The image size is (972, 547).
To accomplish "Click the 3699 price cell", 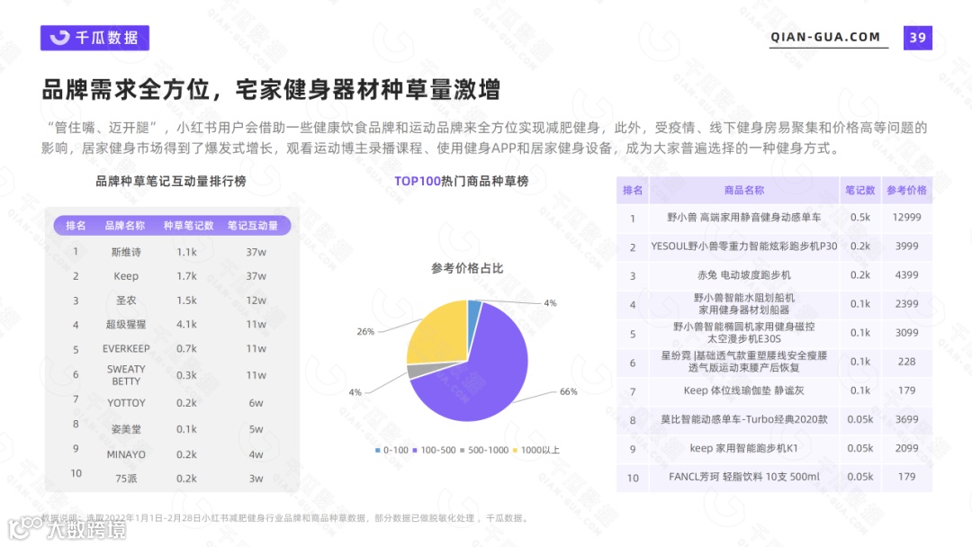I will pyautogui.click(x=906, y=419).
